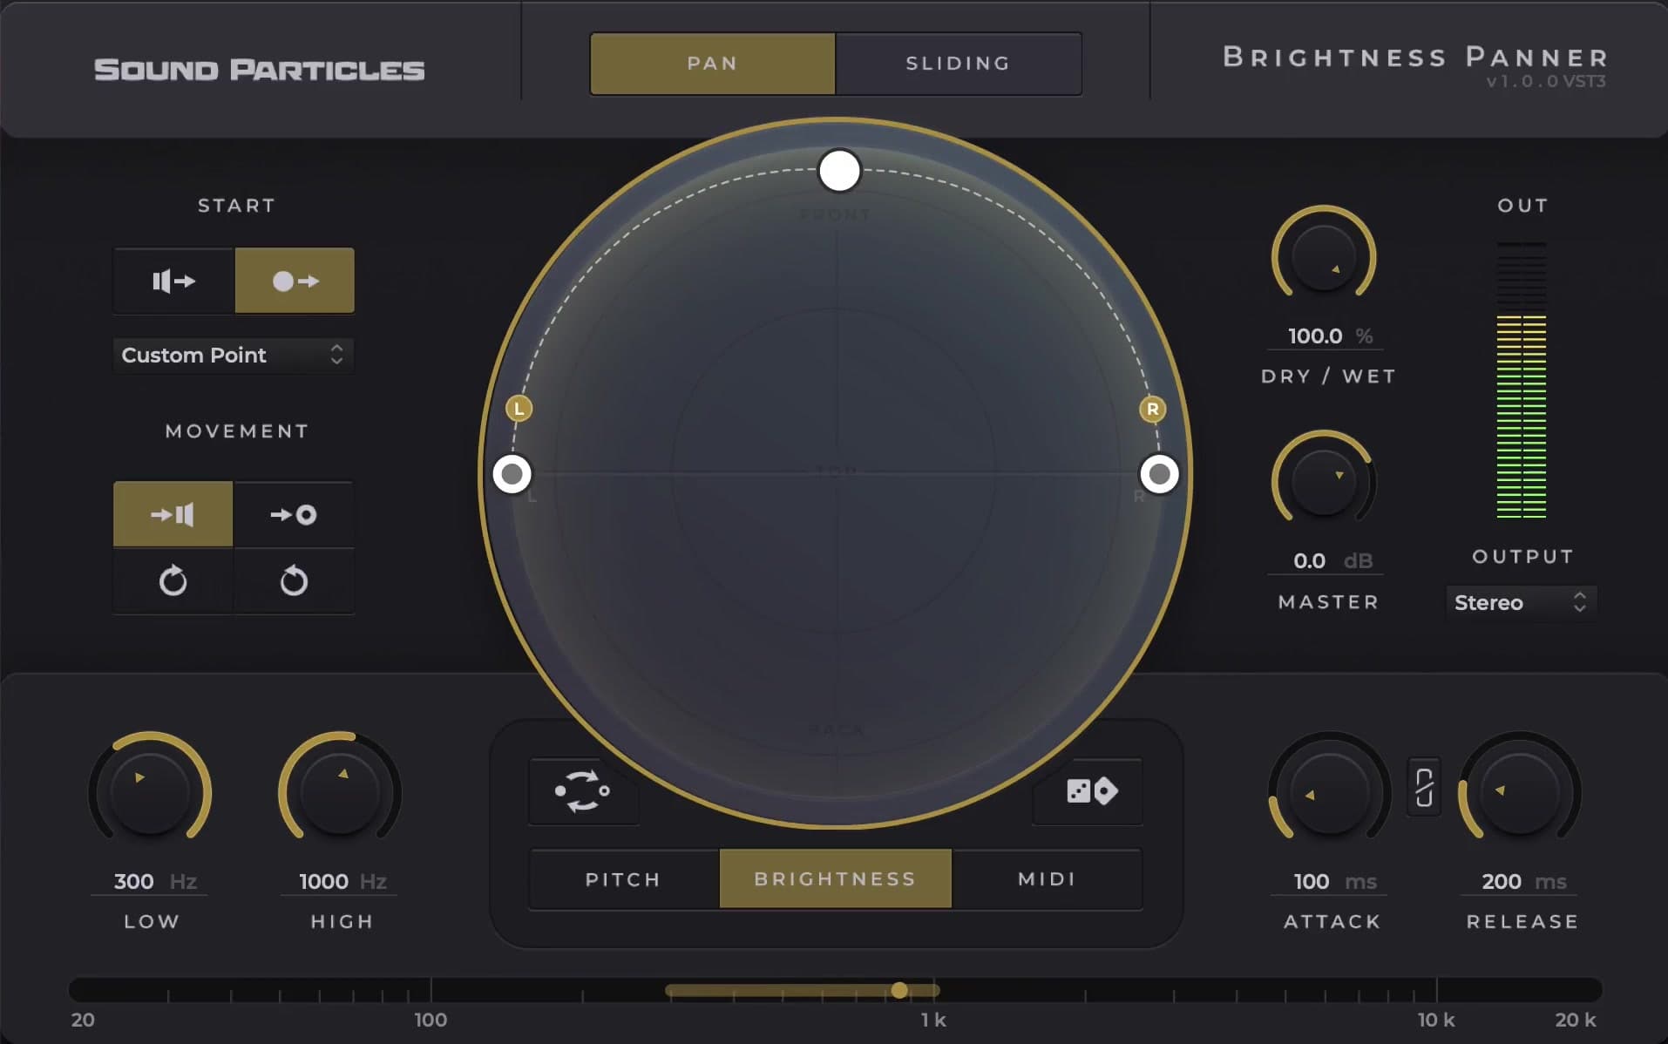Screen dimensions: 1668x1044
Task: Switch to the SLIDING tab
Action: pyautogui.click(x=958, y=64)
